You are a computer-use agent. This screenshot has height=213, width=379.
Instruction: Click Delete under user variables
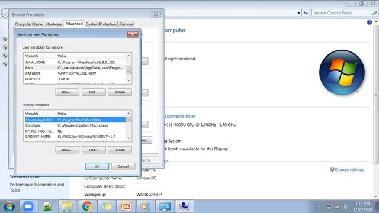(x=120, y=92)
